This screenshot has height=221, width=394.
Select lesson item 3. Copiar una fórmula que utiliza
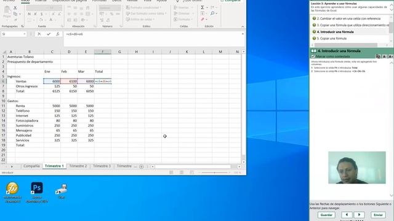point(353,25)
